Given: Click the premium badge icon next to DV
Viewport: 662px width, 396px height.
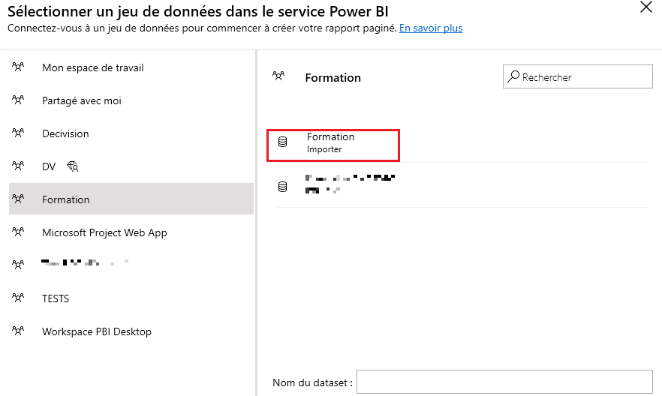Looking at the screenshot, I should point(73,166).
